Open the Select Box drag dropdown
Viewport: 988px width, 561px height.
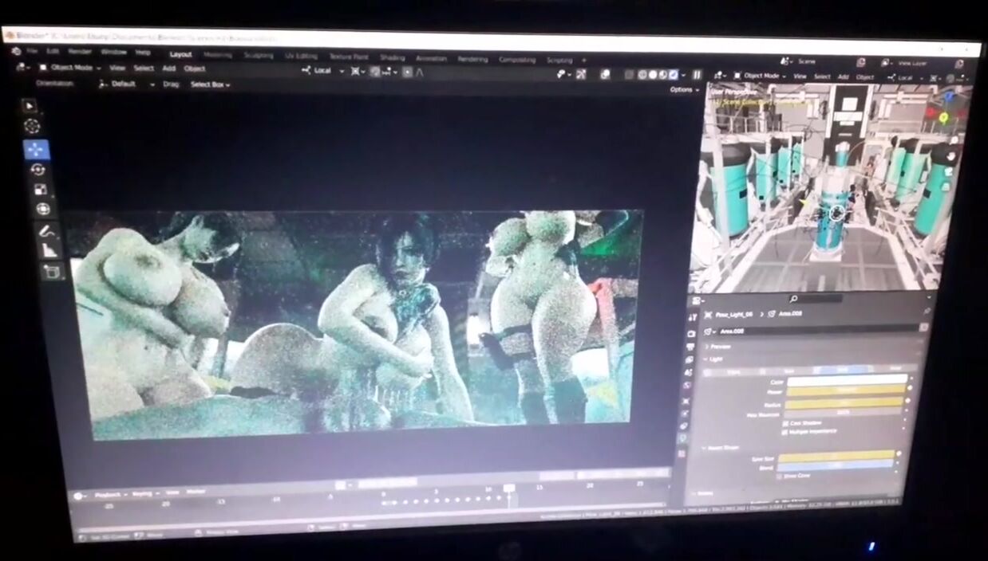coord(210,84)
